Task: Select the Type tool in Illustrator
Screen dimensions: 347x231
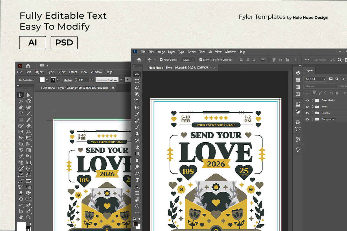Action: click(21, 113)
